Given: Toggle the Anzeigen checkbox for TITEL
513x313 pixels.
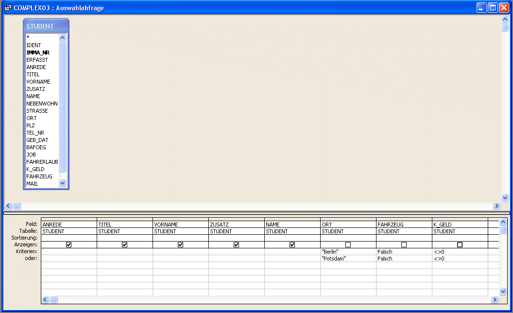Looking at the screenshot, I should click(125, 244).
